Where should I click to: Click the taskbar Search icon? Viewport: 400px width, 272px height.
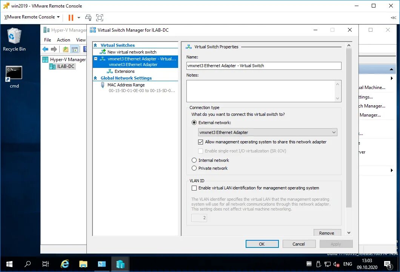tap(27, 264)
